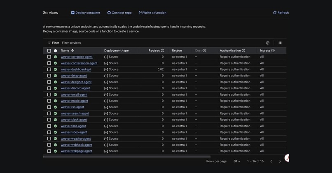Select the weaver-conversation-agent checkbox
The width and height of the screenshot is (332, 173).
click(x=49, y=63)
